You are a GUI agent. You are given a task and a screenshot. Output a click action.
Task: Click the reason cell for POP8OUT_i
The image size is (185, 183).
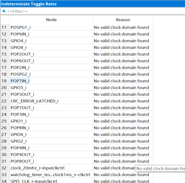coord(123,161)
